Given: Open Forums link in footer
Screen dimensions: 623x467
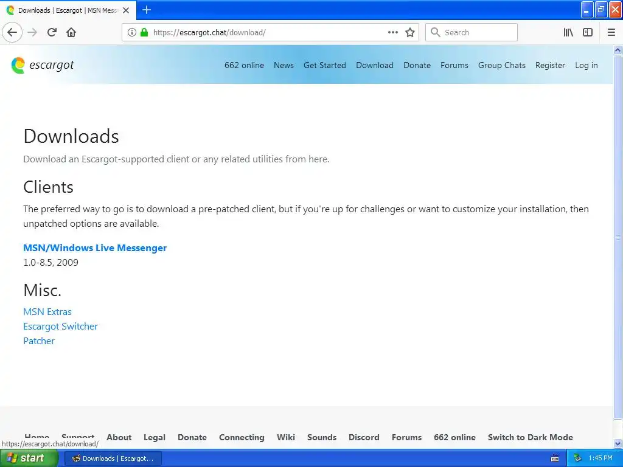Looking at the screenshot, I should 406,437.
